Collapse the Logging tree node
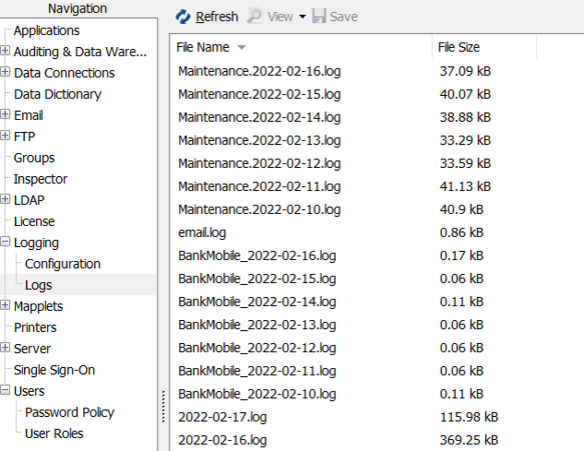584x451 pixels. click(6, 243)
